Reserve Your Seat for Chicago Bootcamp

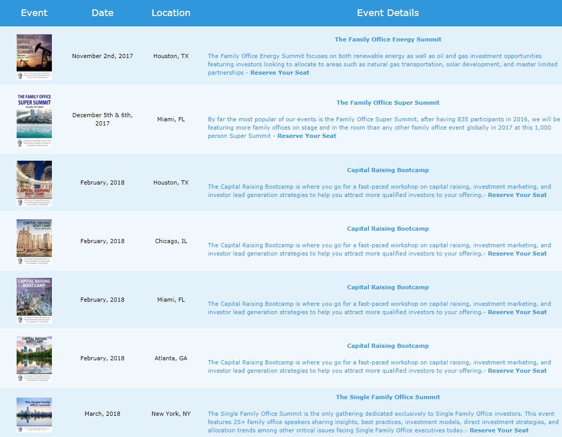(x=517, y=253)
